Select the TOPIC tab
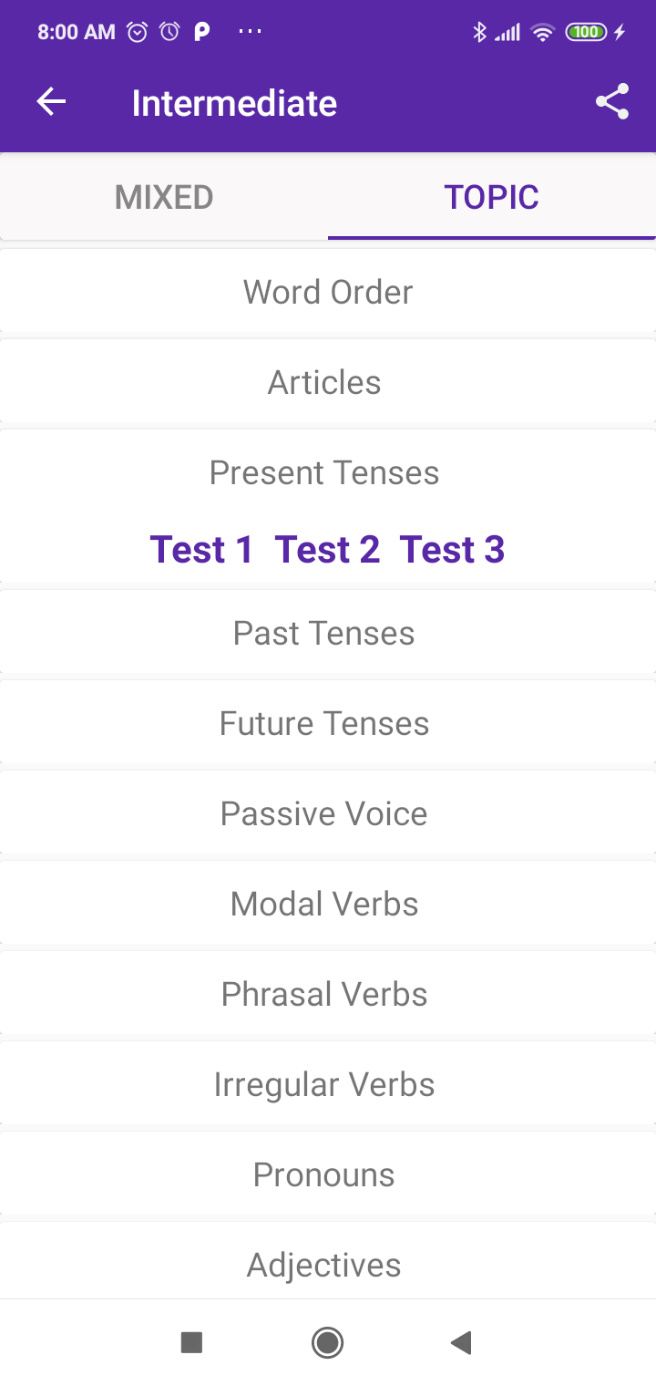Viewport: 656px width, 1386px height. tap(492, 197)
